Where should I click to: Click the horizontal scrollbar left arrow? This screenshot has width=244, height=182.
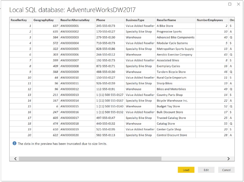click(15, 159)
